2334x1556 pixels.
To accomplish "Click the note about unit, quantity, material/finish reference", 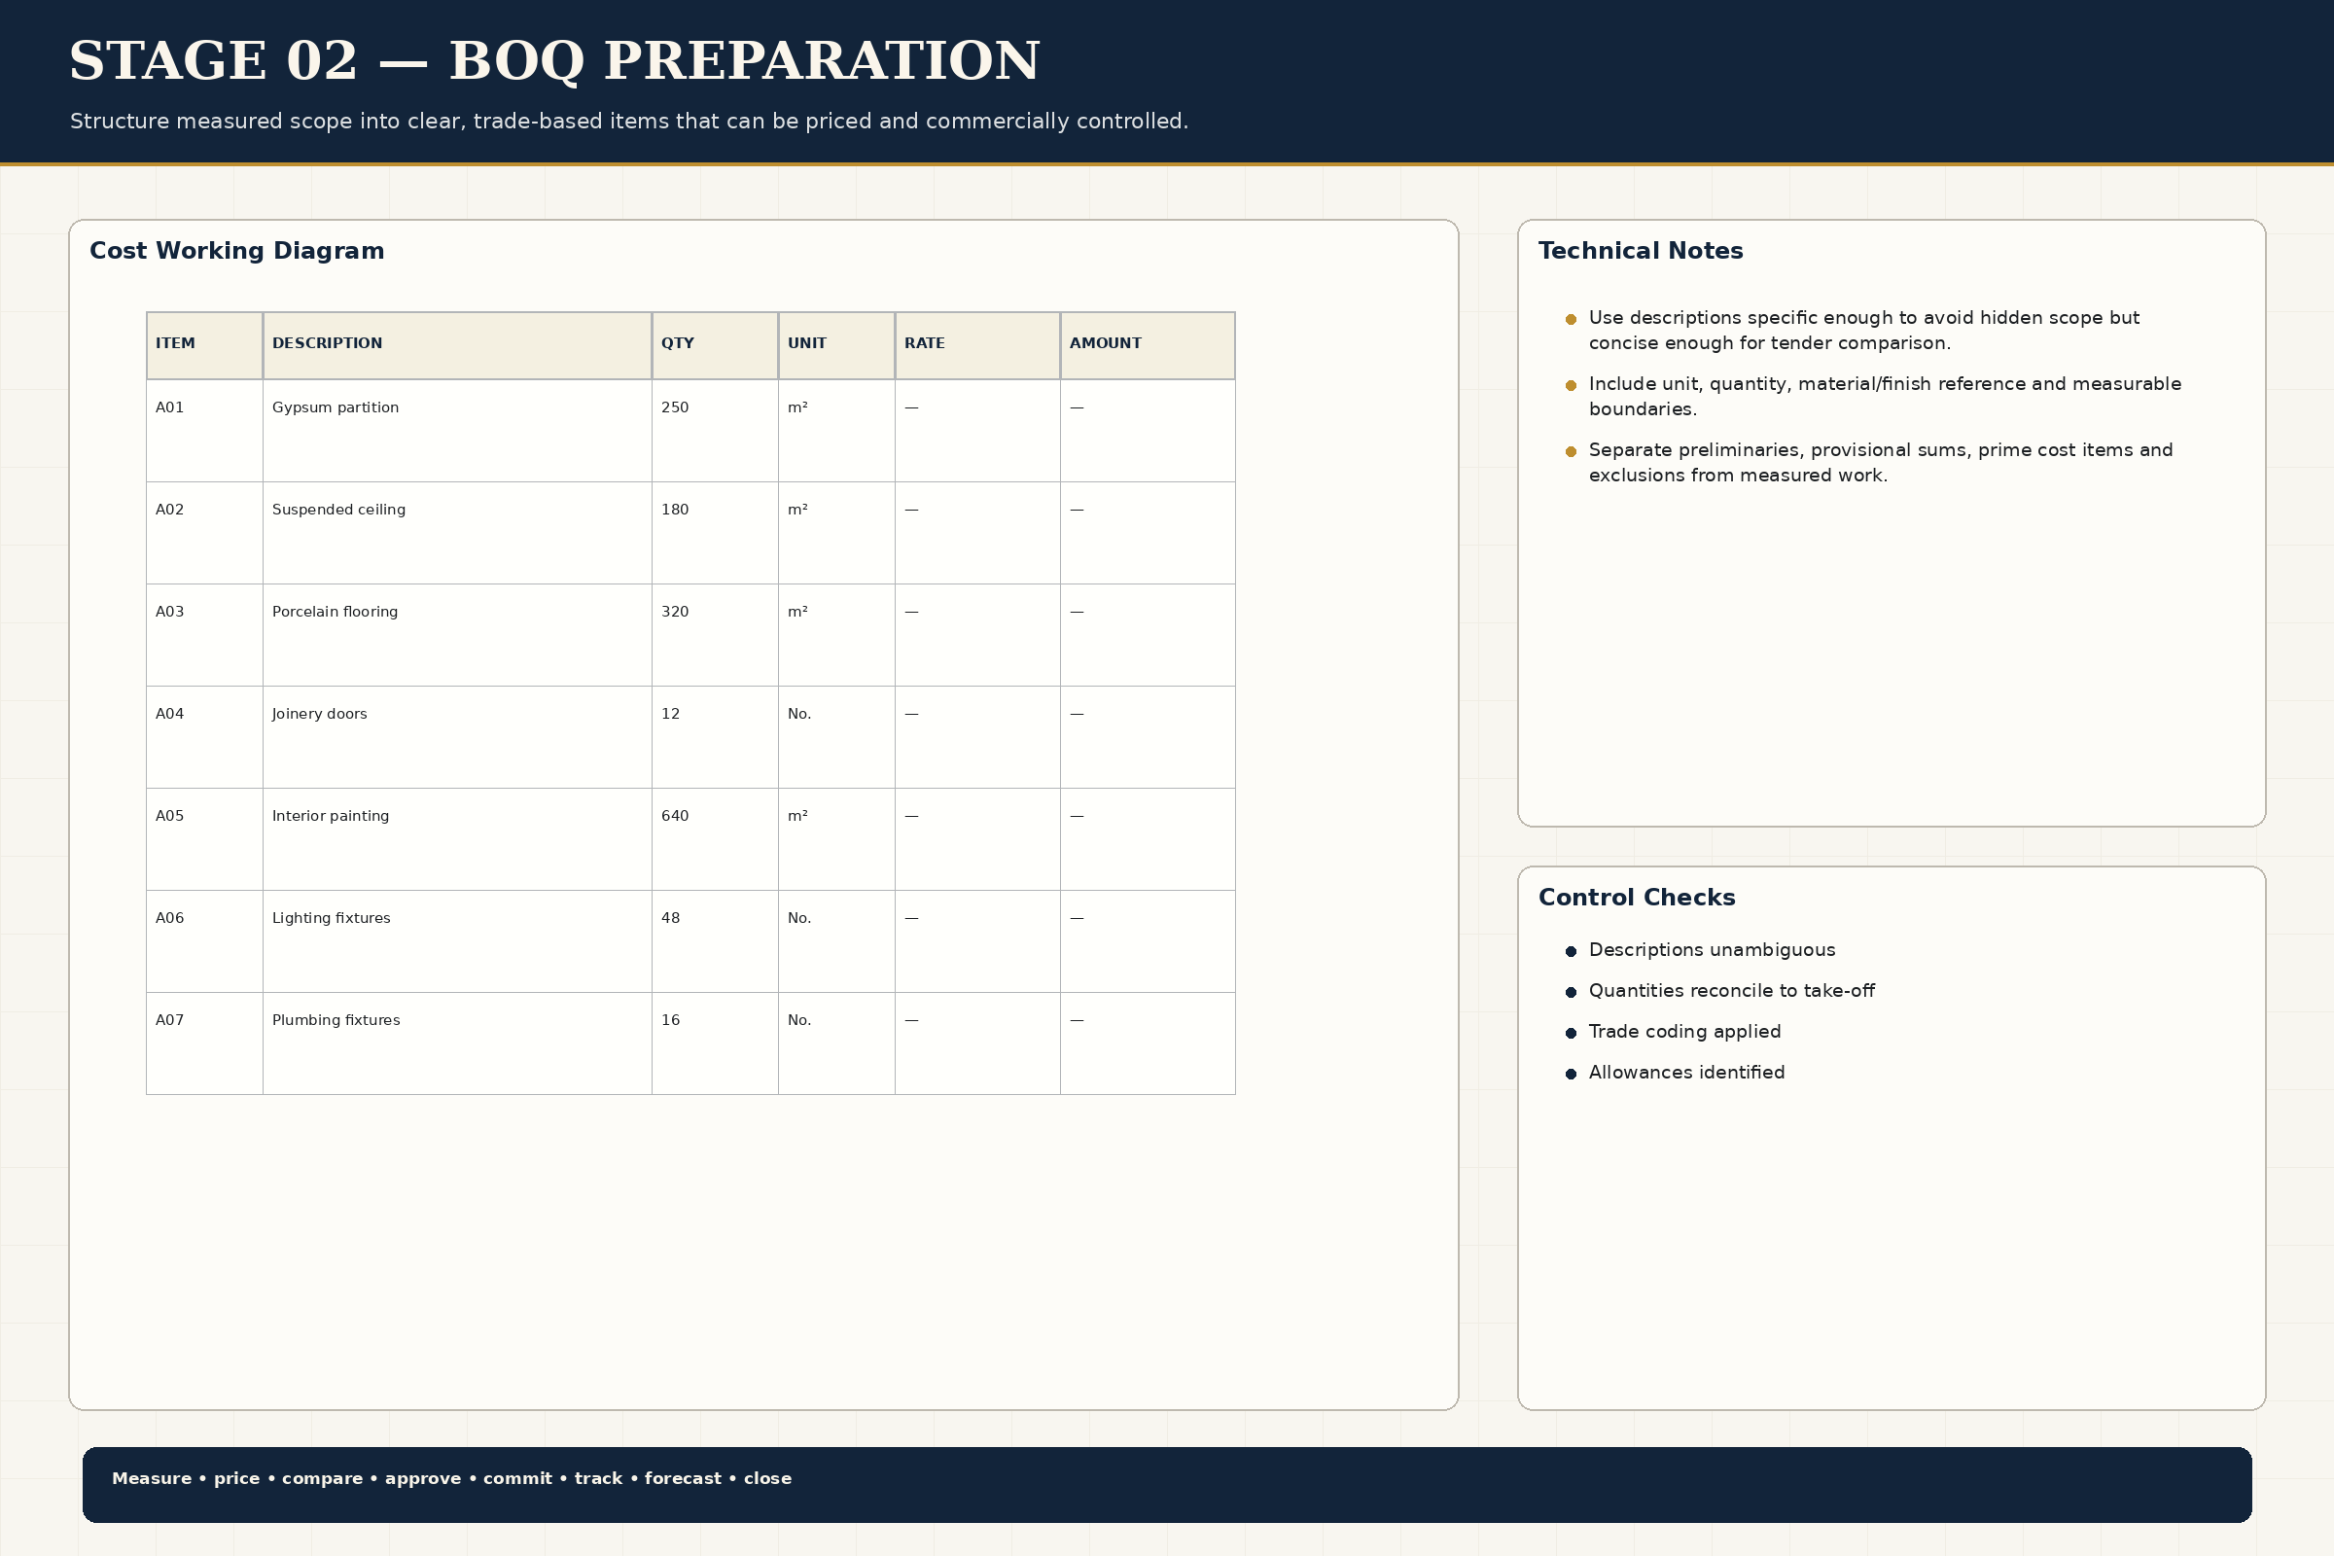I will [1885, 397].
